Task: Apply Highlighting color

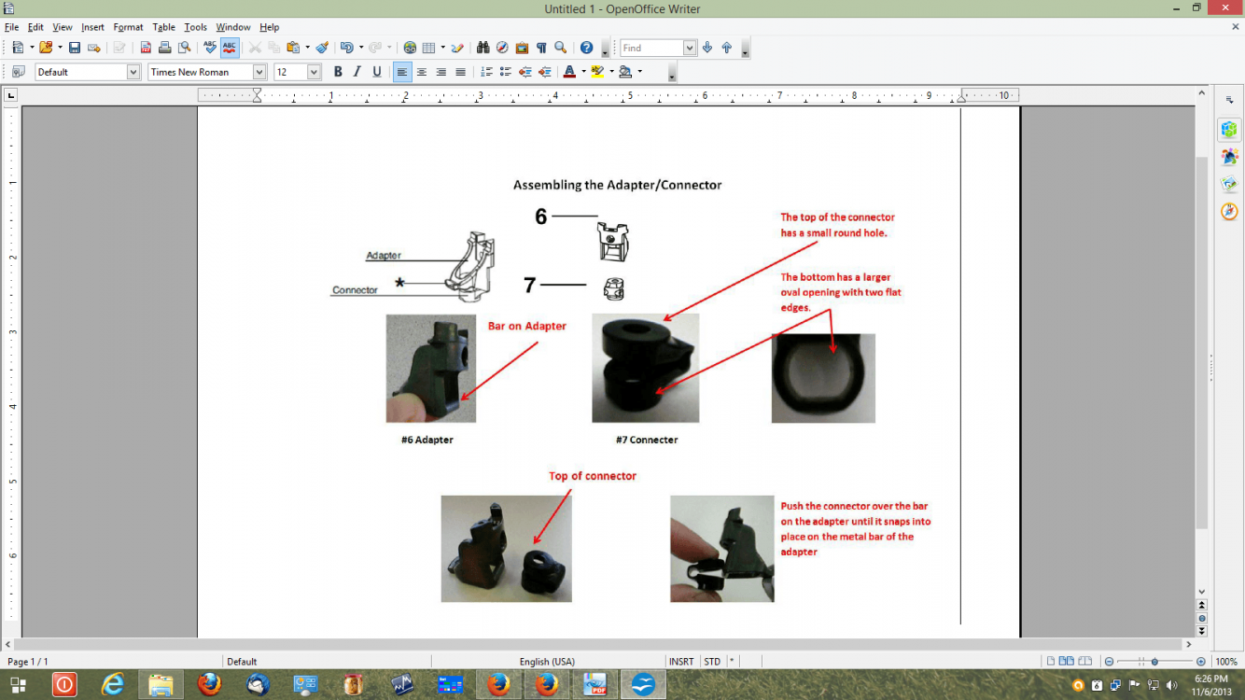Action: (x=597, y=72)
